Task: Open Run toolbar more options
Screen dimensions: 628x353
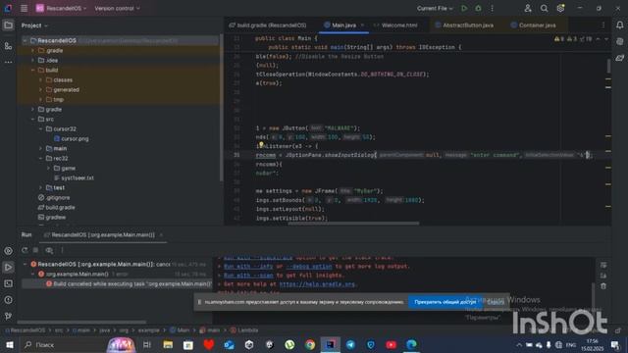Action: [62, 250]
